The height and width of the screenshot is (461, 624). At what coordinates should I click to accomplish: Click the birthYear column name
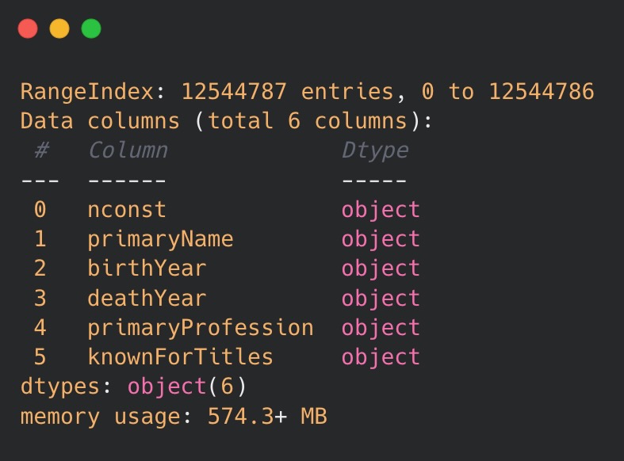(147, 269)
